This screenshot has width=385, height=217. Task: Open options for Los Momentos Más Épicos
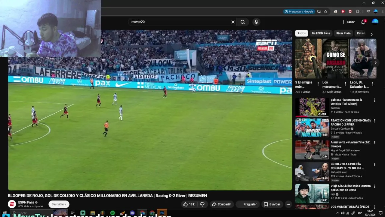pyautogui.click(x=375, y=207)
